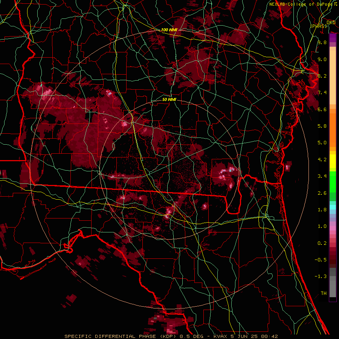The width and height of the screenshot is (339, 339).
Task: Click the 2.6 scale label
Action: pos(322,193)
